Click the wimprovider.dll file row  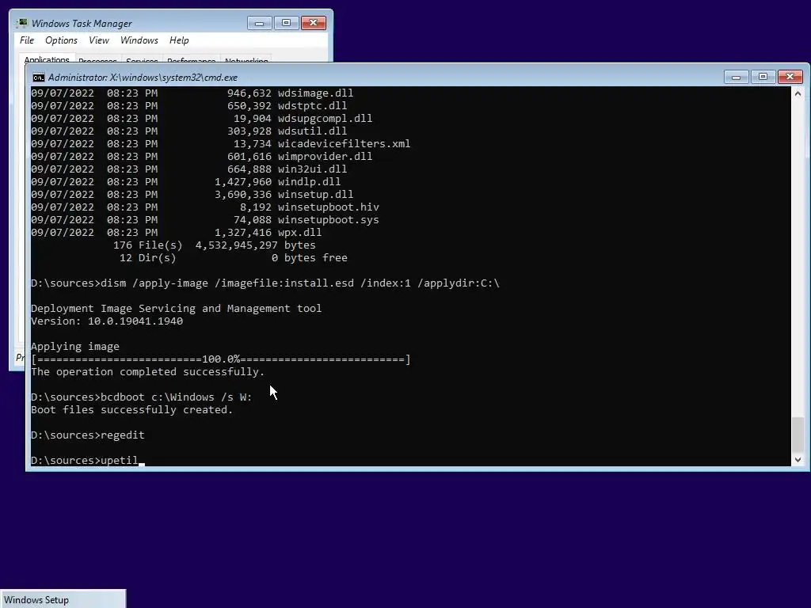pyautogui.click(x=202, y=157)
